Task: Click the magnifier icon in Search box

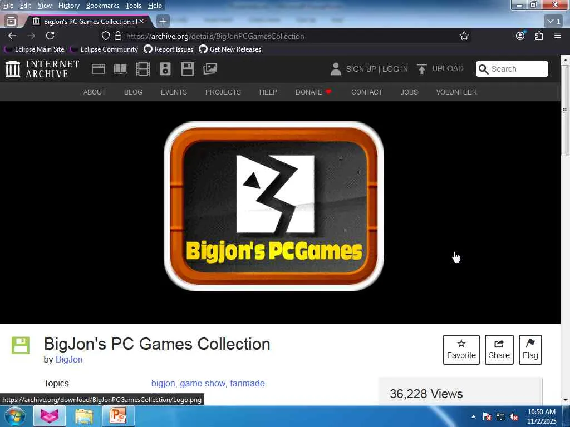Action: click(483, 69)
